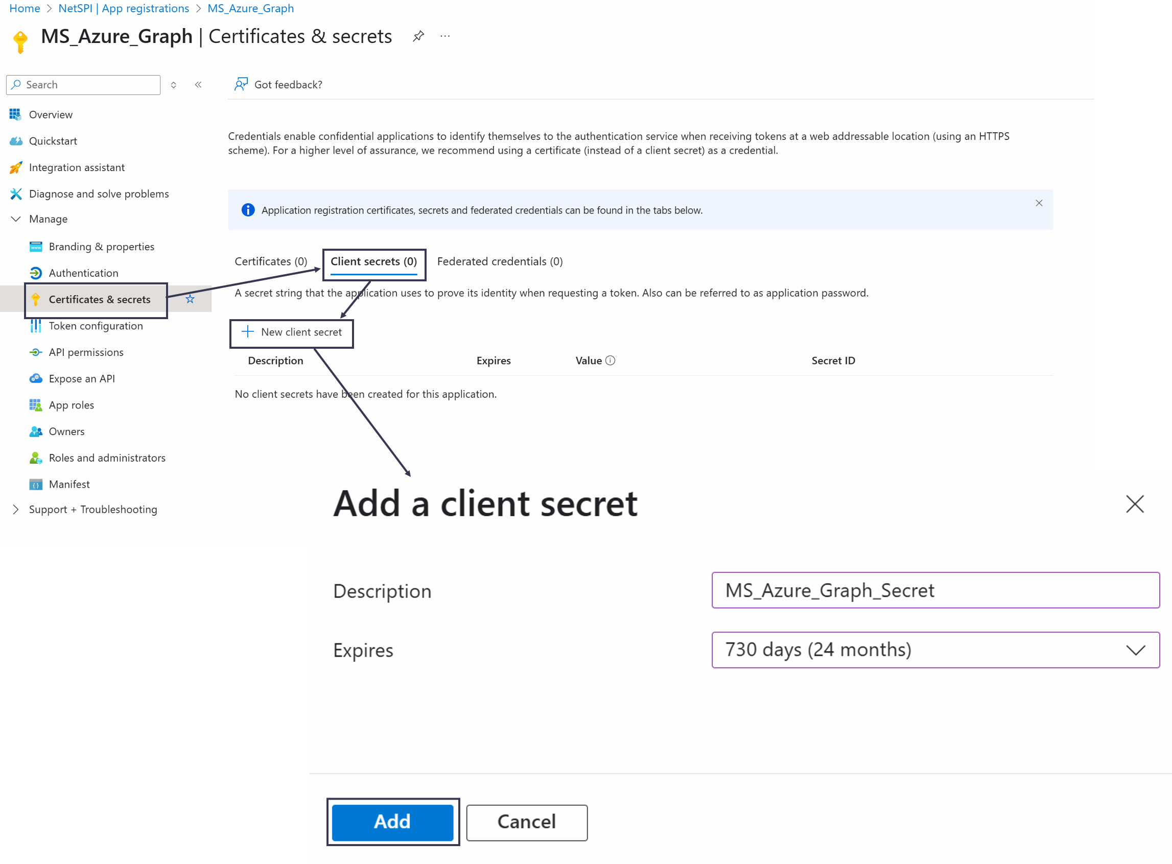Click the Quickstart cloud icon

pyautogui.click(x=16, y=141)
